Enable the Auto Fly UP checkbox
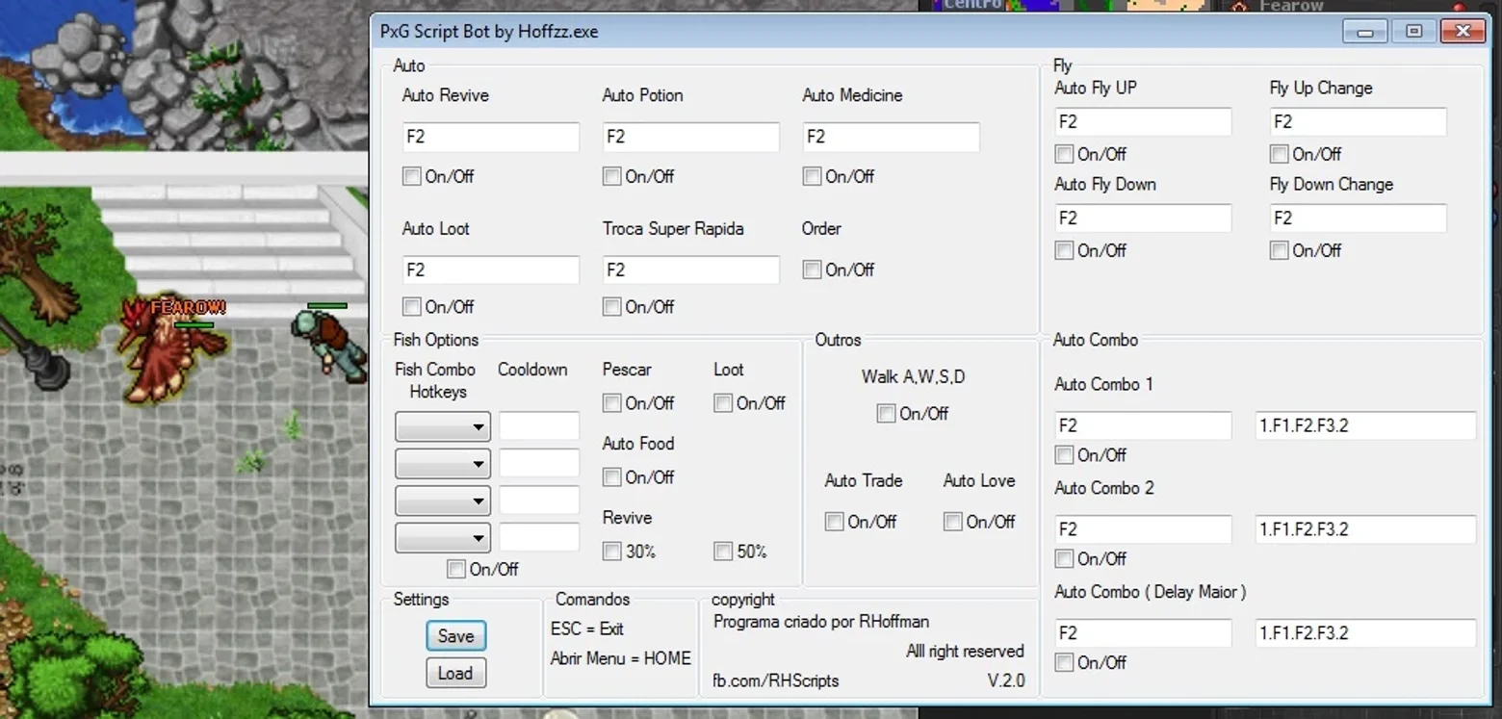 [x=1064, y=154]
